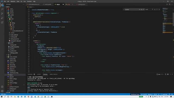Click the Run code play icon
Screen dimensions: 174x98
pos(167,4)
